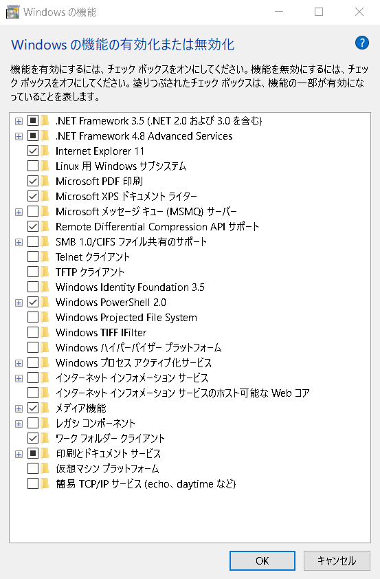Image resolution: width=380 pixels, height=579 pixels.
Task: Check Microsoft メッセージ キュー (MSMQ) サーバー checkbox
Action: (x=33, y=211)
